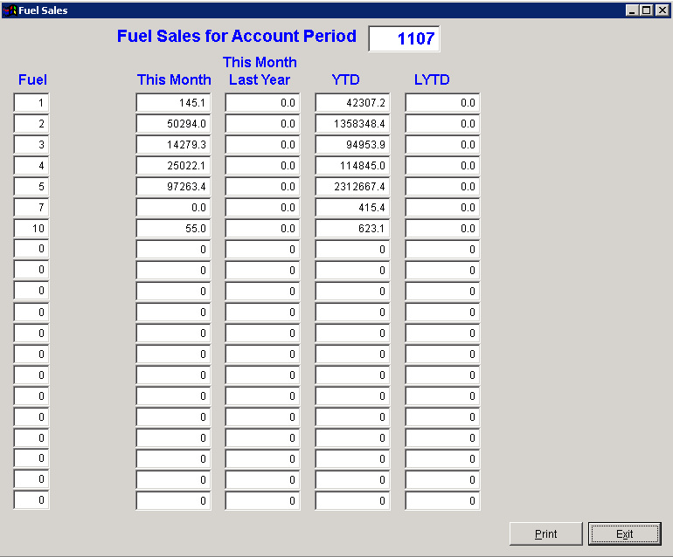Screen dimensions: 673x557
Task: Click LYTD field for fuel 2
Action: tap(442, 124)
